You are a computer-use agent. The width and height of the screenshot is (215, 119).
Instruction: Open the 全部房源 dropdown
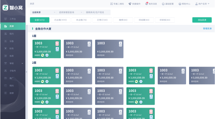[x=44, y=12]
